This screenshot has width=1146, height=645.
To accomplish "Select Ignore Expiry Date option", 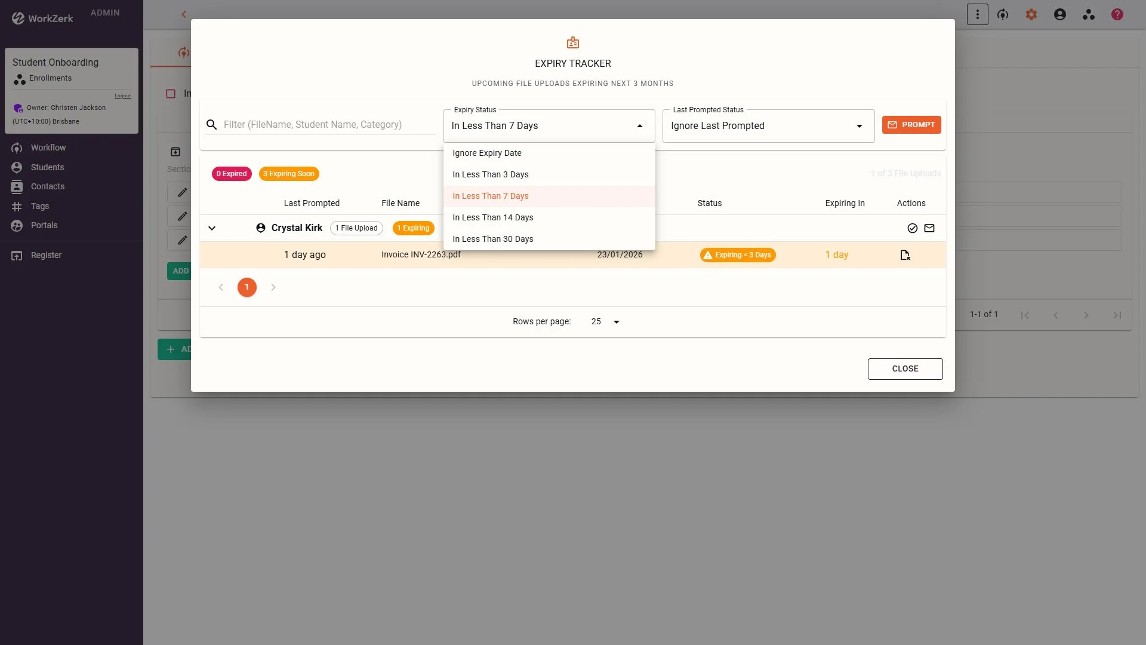I will [486, 153].
